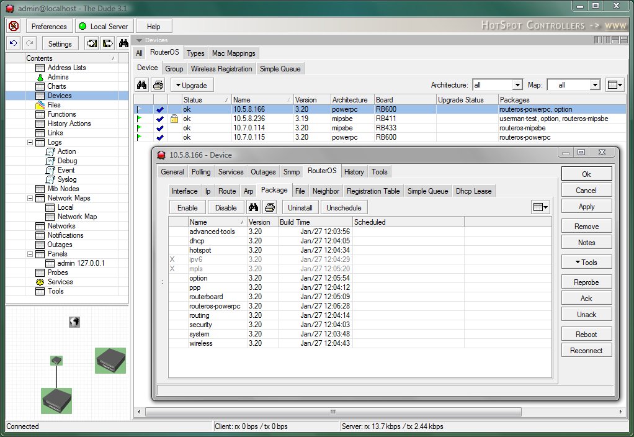634x437 pixels.
Task: Click the redo arrow icon
Action: (30, 43)
